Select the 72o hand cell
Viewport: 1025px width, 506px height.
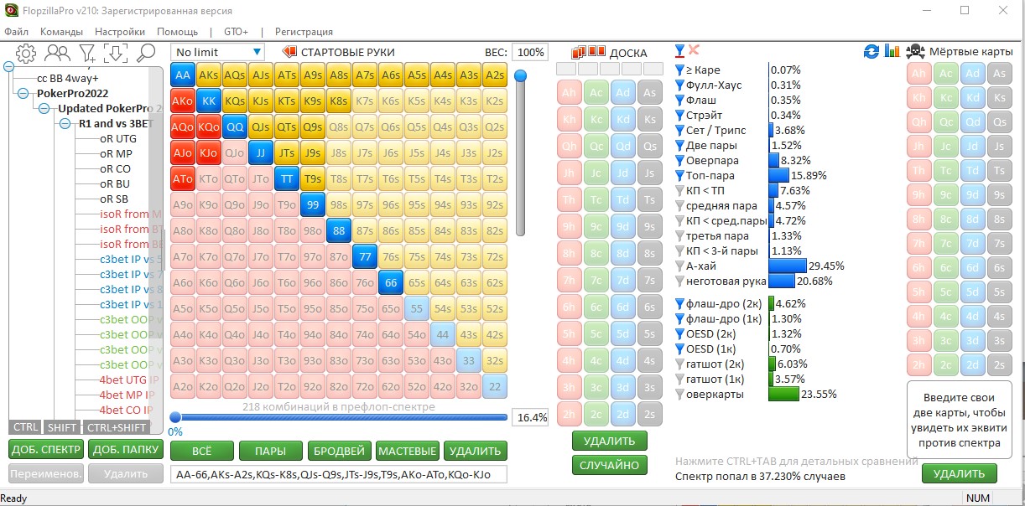pos(364,386)
